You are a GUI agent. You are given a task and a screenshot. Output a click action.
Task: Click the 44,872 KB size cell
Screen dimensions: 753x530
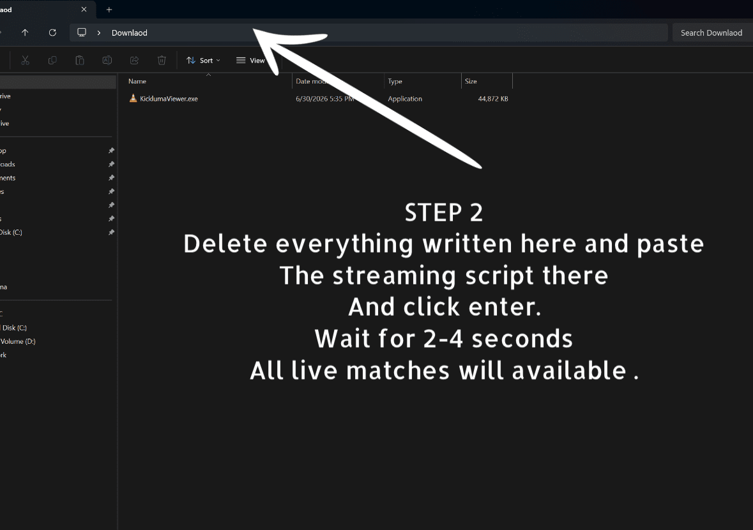click(492, 99)
